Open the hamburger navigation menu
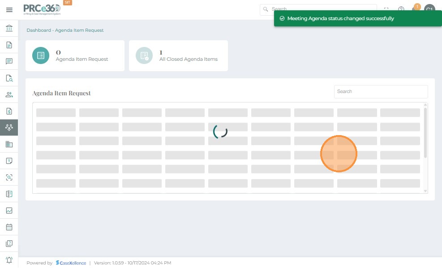 9,9
